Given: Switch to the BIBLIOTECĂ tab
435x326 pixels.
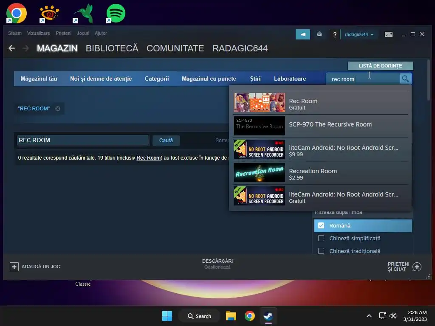Looking at the screenshot, I should (112, 48).
